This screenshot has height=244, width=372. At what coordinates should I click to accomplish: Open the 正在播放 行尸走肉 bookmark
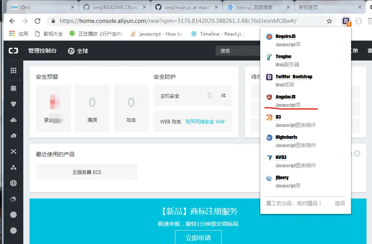[96, 34]
